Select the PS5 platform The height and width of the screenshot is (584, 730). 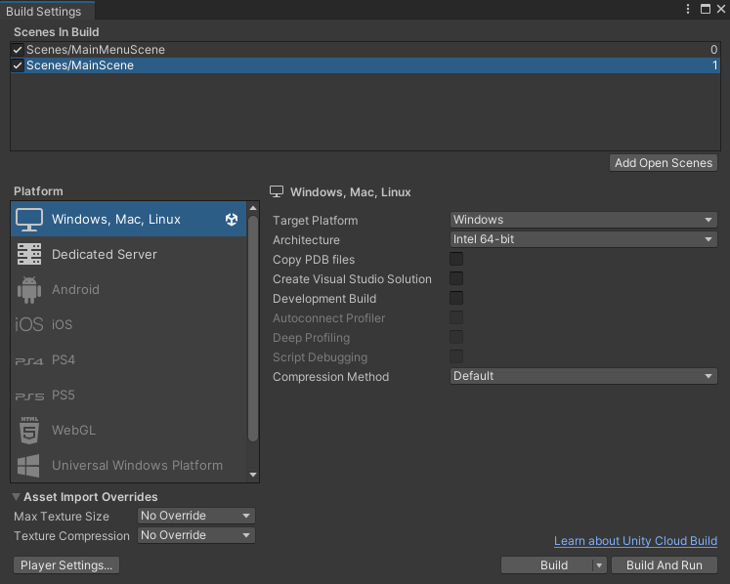click(128, 396)
